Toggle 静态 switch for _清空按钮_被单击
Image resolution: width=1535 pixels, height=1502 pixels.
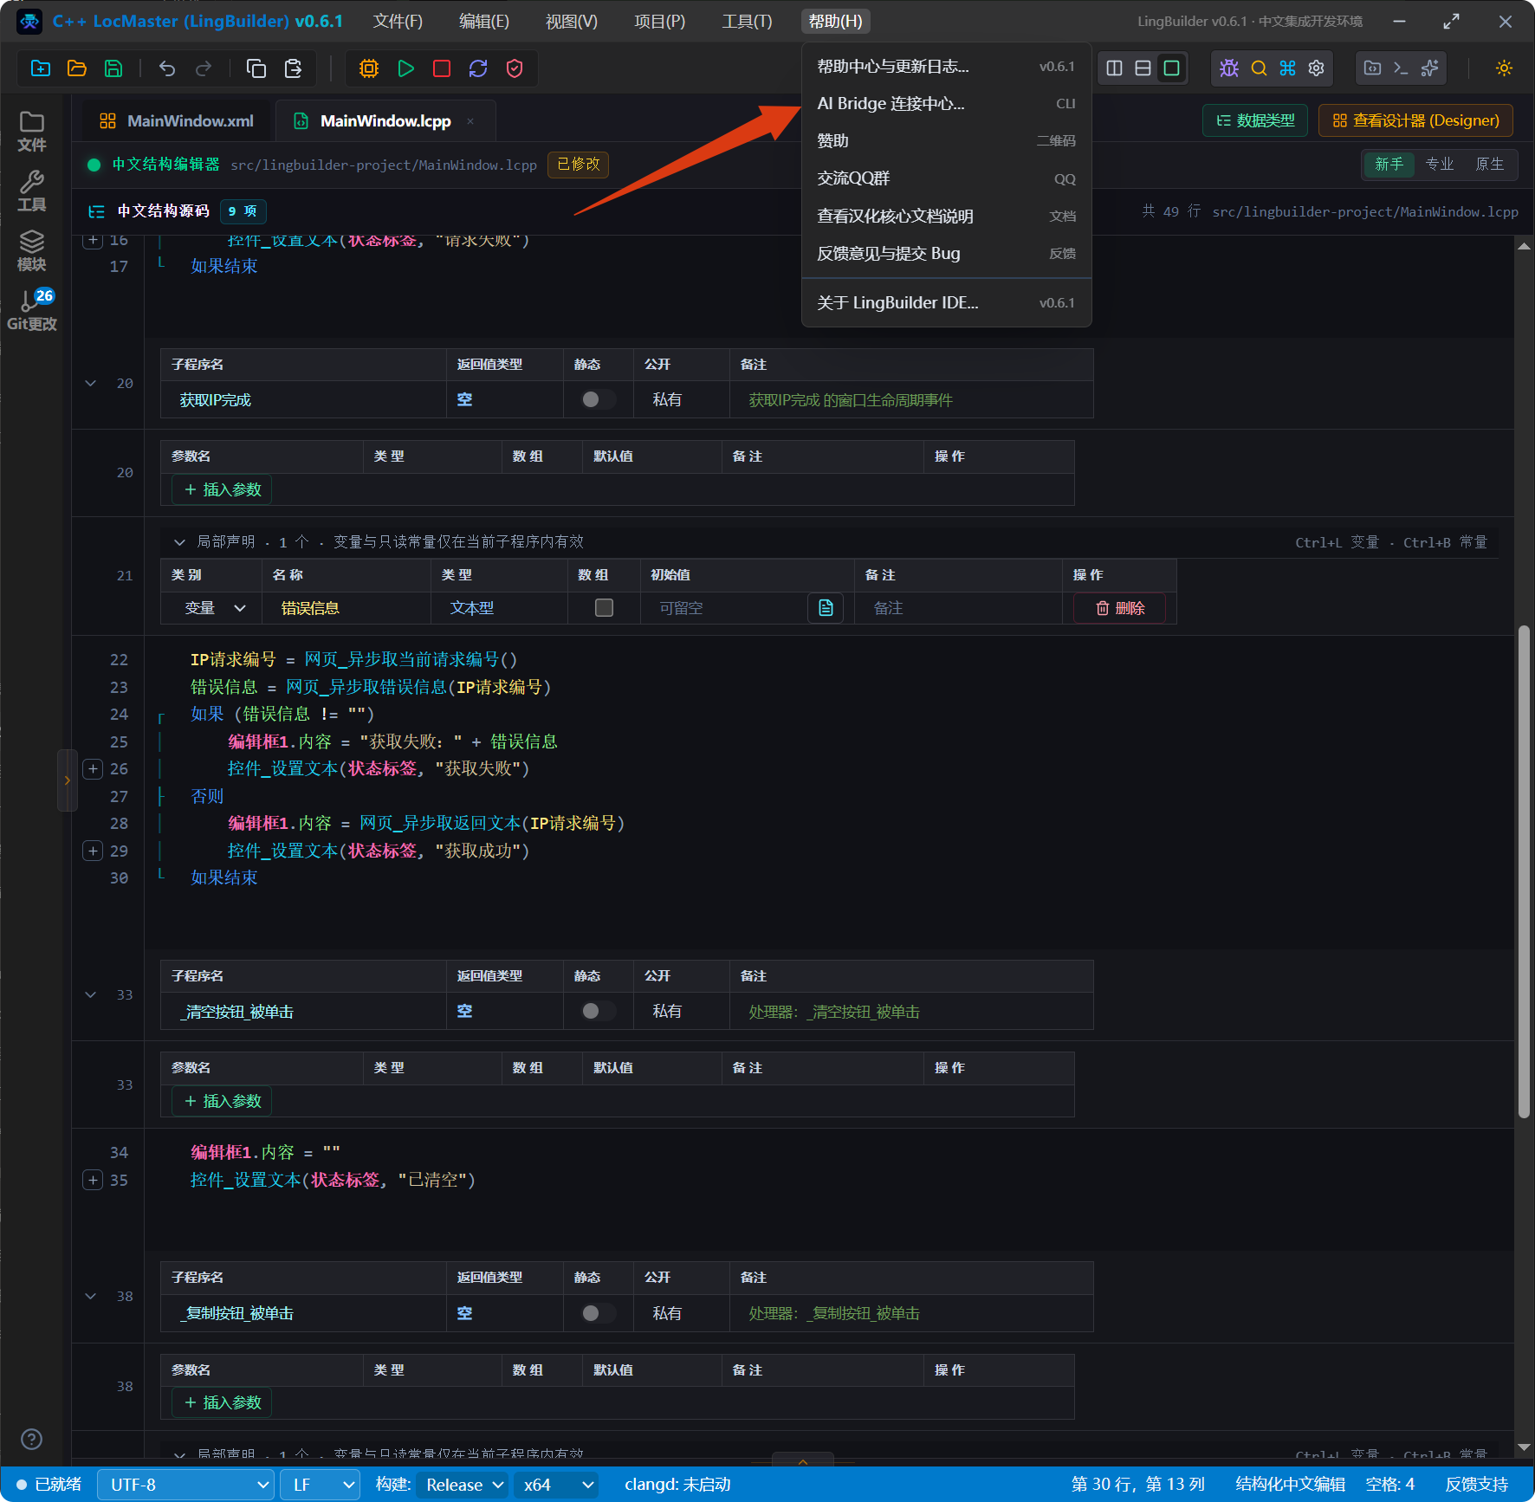tap(598, 1011)
